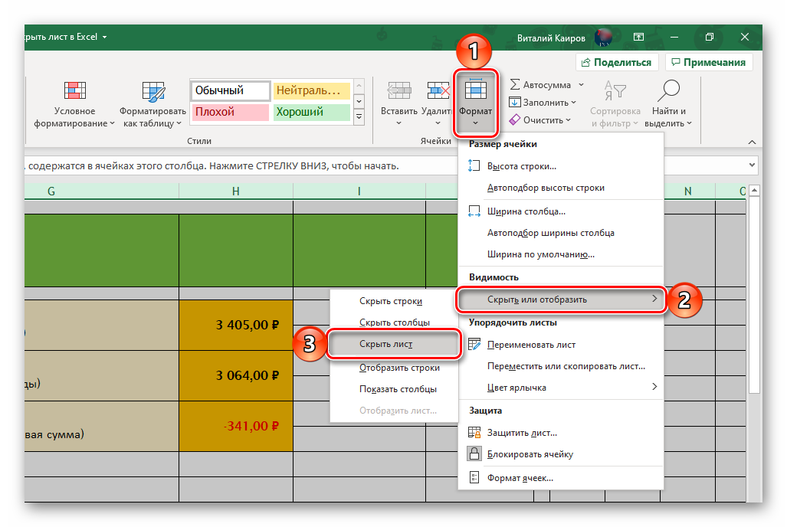Click the Find and Select magnifier icon

[x=669, y=91]
